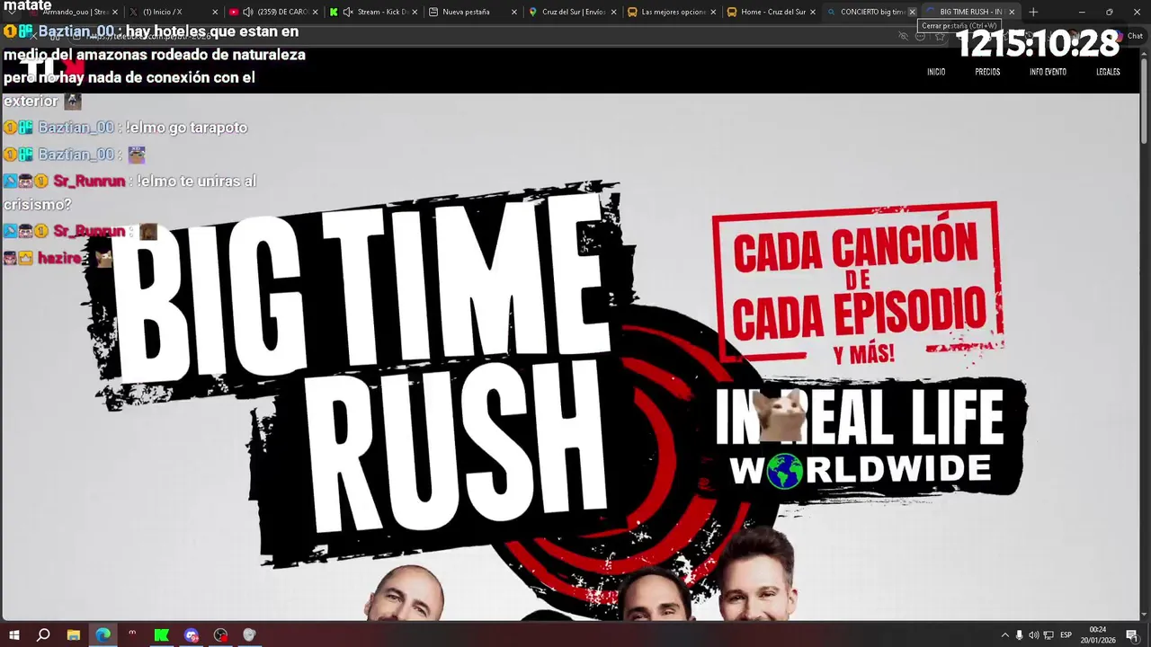Viewport: 1151px width, 647px height.
Task: Restore down the browser window
Action: pos(1109,12)
